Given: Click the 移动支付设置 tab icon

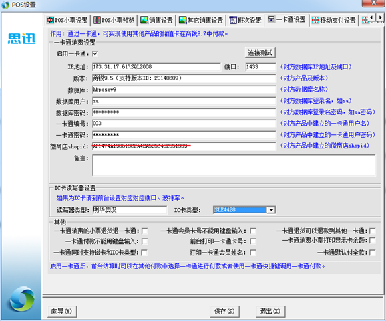Looking at the screenshot, I should [315, 20].
